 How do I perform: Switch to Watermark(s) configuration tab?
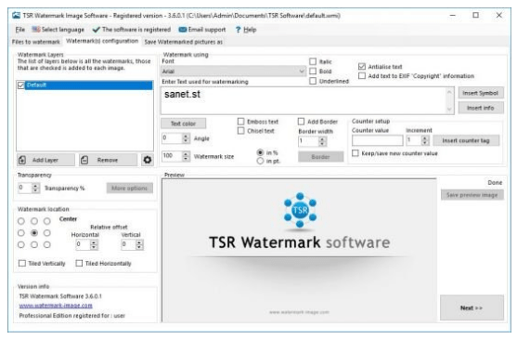pyautogui.click(x=102, y=41)
